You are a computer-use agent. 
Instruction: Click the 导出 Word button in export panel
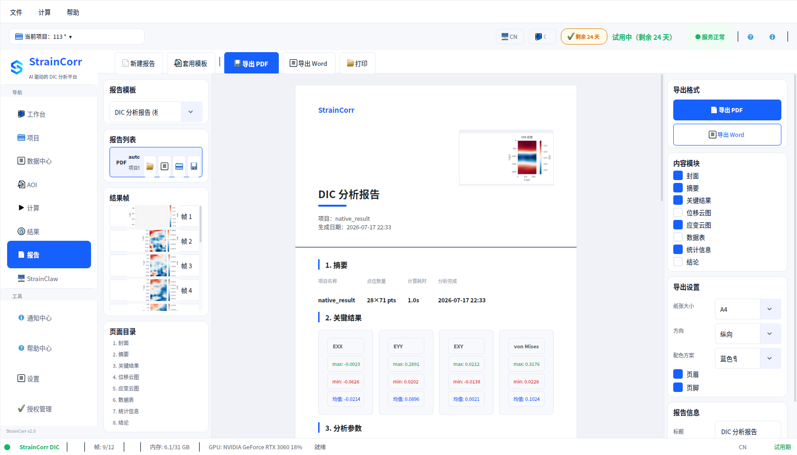pyautogui.click(x=727, y=135)
